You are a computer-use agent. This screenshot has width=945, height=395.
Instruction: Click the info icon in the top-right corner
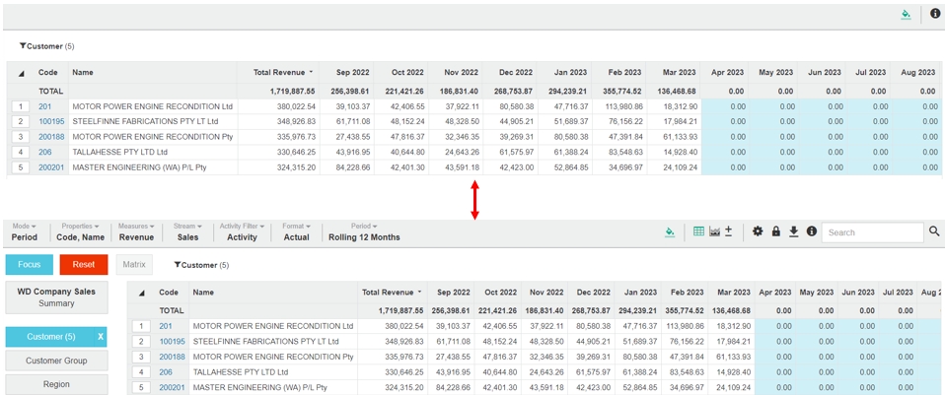(935, 14)
